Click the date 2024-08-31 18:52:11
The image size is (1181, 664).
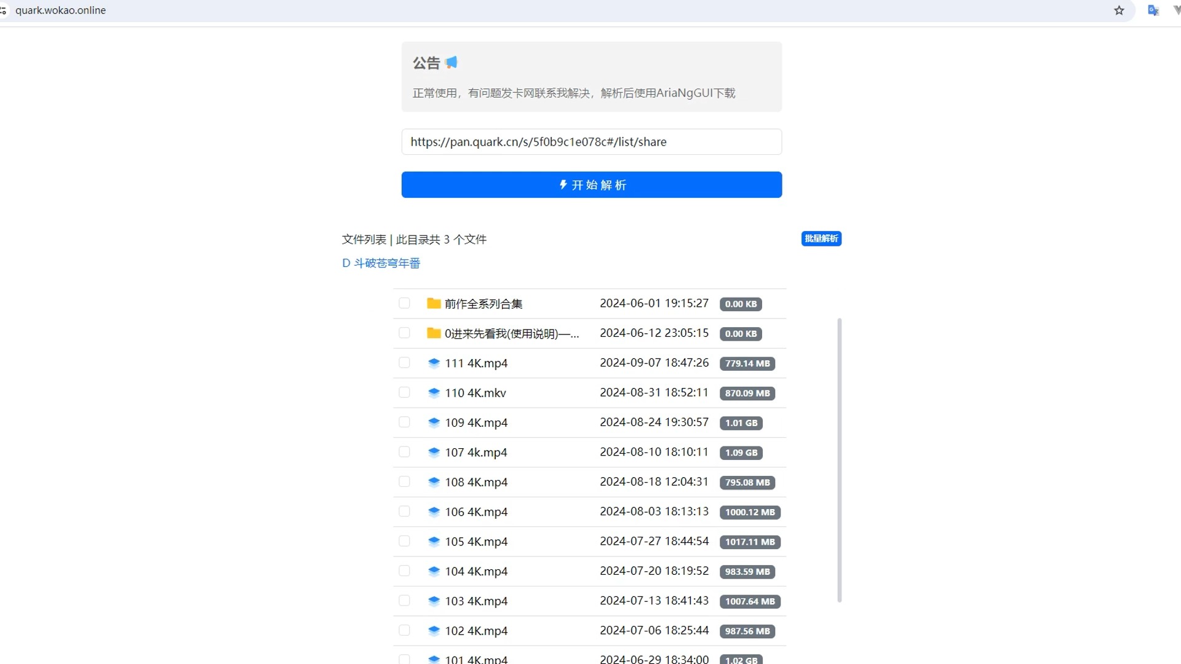(x=654, y=392)
